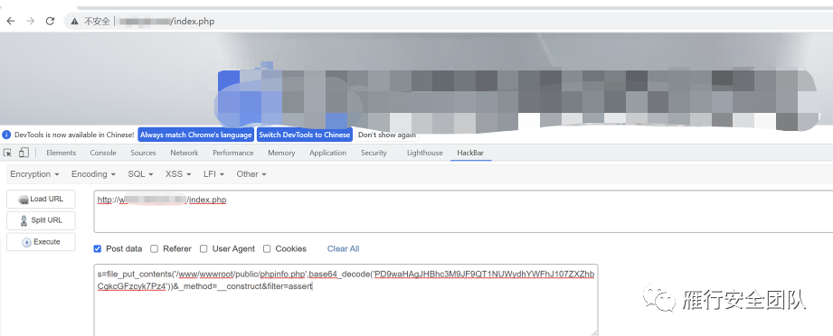
Task: Click the Clear All link
Action: pyautogui.click(x=343, y=248)
